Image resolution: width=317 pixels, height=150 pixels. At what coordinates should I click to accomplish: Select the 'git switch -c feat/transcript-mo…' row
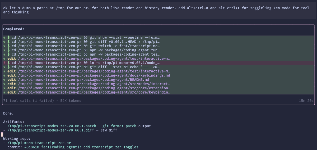tap(158, 46)
